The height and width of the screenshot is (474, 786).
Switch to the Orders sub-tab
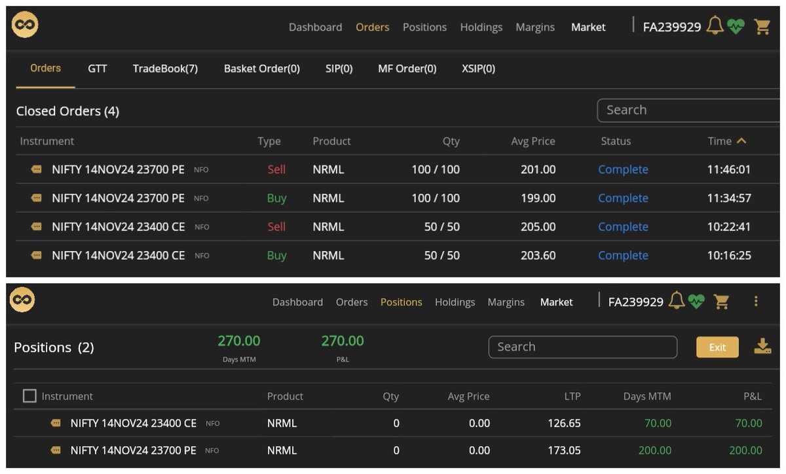45,68
